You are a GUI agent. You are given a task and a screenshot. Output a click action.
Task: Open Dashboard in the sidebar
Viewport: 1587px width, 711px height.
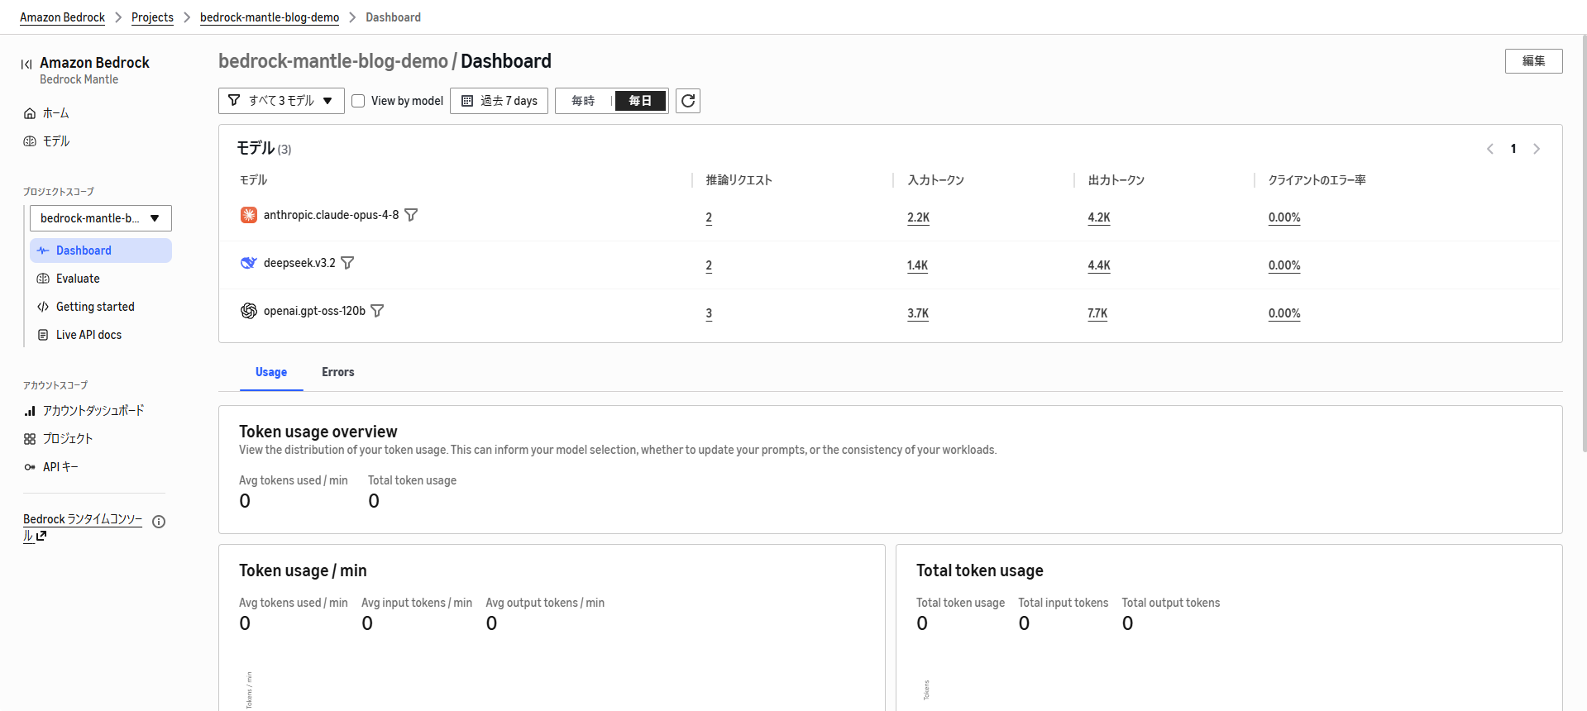pyautogui.click(x=101, y=251)
